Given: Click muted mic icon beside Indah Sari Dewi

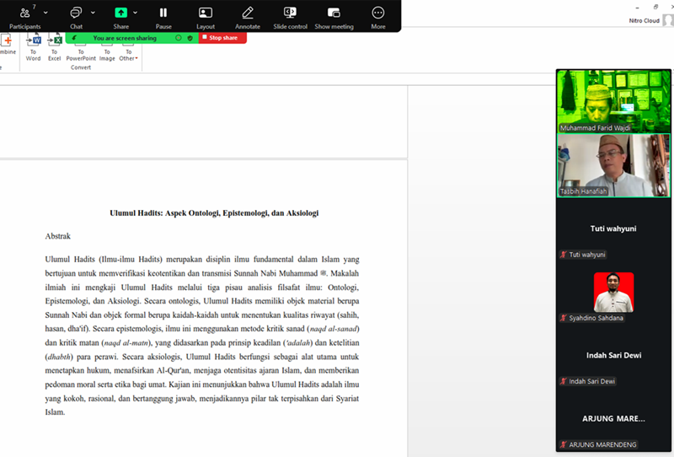Looking at the screenshot, I should 563,381.
